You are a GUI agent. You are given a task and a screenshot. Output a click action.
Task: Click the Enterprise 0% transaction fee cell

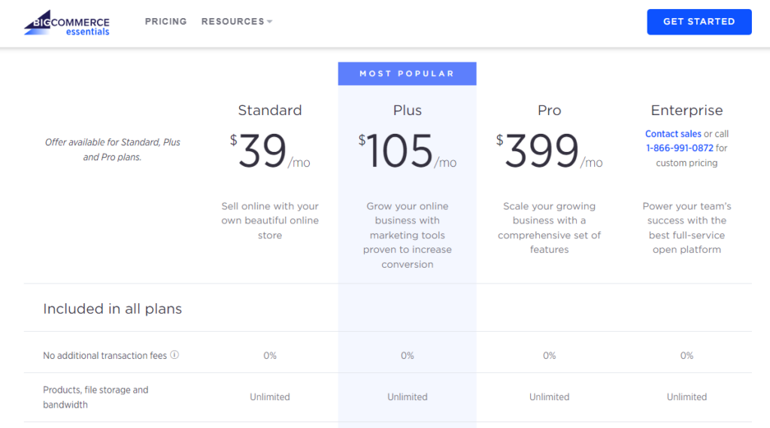[687, 355]
